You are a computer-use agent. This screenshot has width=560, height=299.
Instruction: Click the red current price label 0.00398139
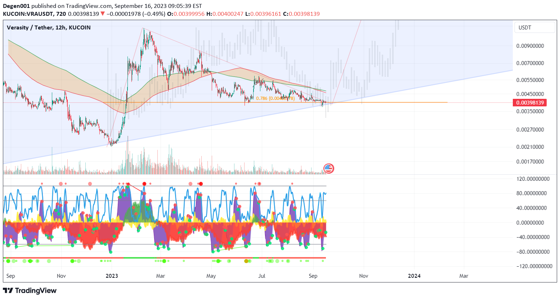point(530,103)
